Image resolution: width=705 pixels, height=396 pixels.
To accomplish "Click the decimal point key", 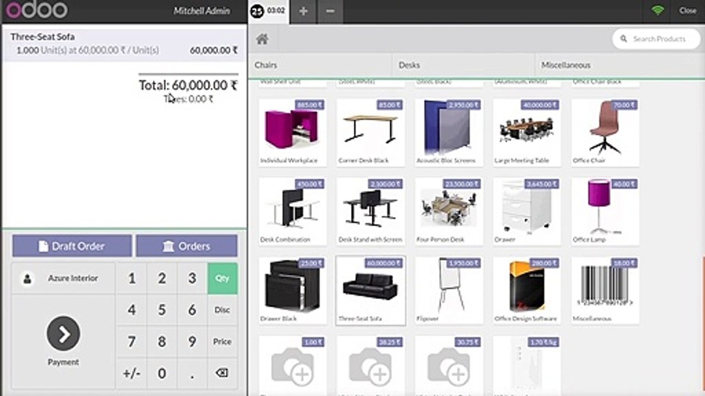I will [x=192, y=373].
